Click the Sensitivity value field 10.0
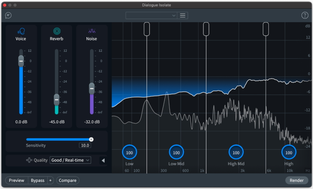313x189 pixels. tap(85, 145)
